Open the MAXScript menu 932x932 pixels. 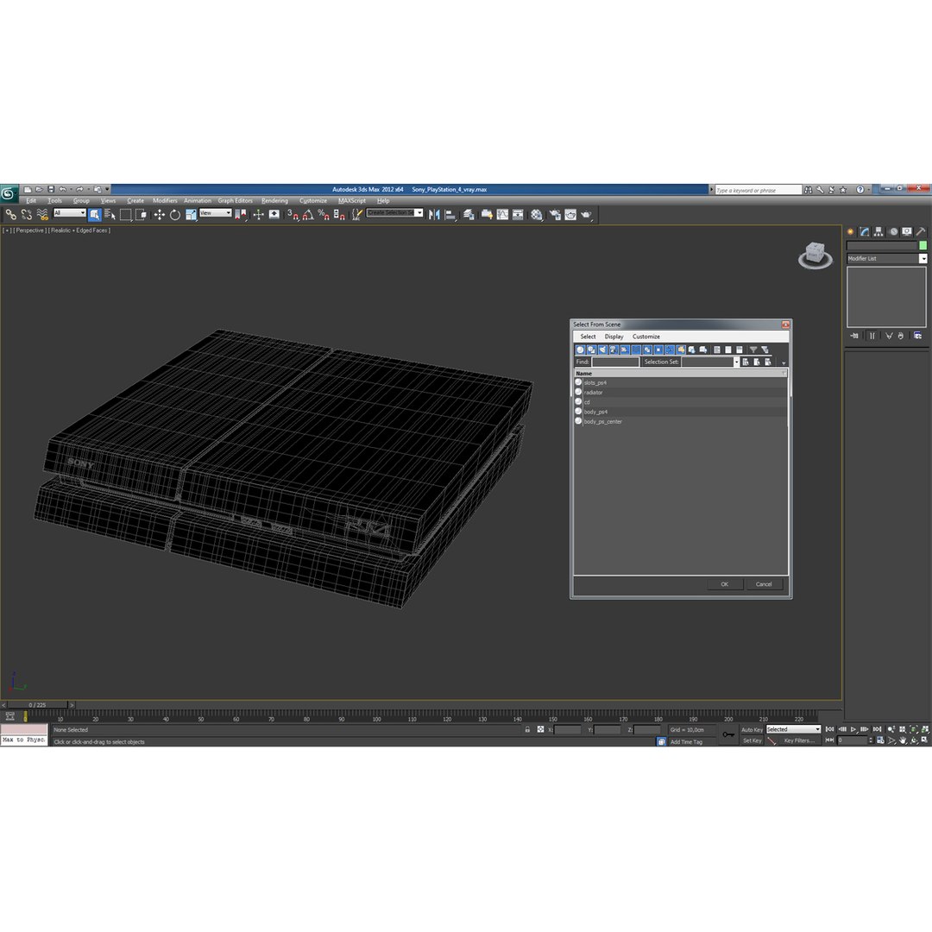pyautogui.click(x=352, y=201)
